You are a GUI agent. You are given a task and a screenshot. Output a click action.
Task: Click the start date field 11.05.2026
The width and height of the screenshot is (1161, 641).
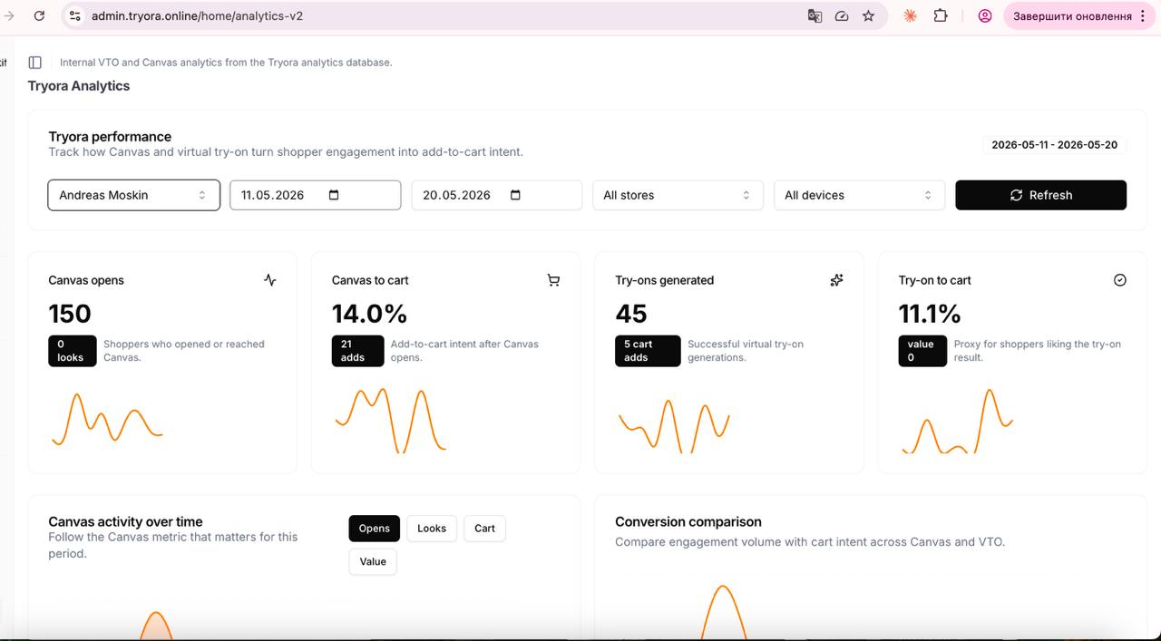tap(315, 195)
